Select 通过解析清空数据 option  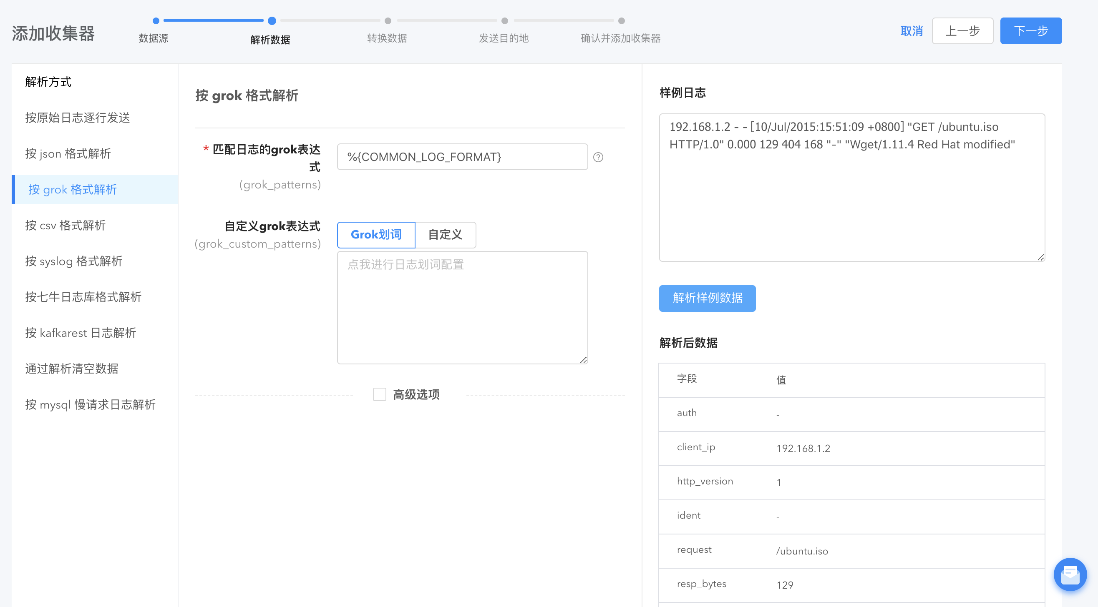pyautogui.click(x=95, y=369)
